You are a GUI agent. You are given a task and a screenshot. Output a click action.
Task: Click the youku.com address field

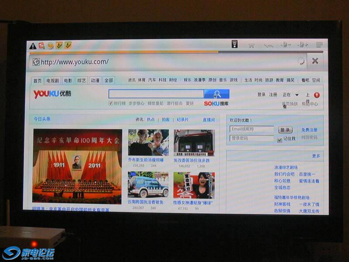(x=168, y=62)
